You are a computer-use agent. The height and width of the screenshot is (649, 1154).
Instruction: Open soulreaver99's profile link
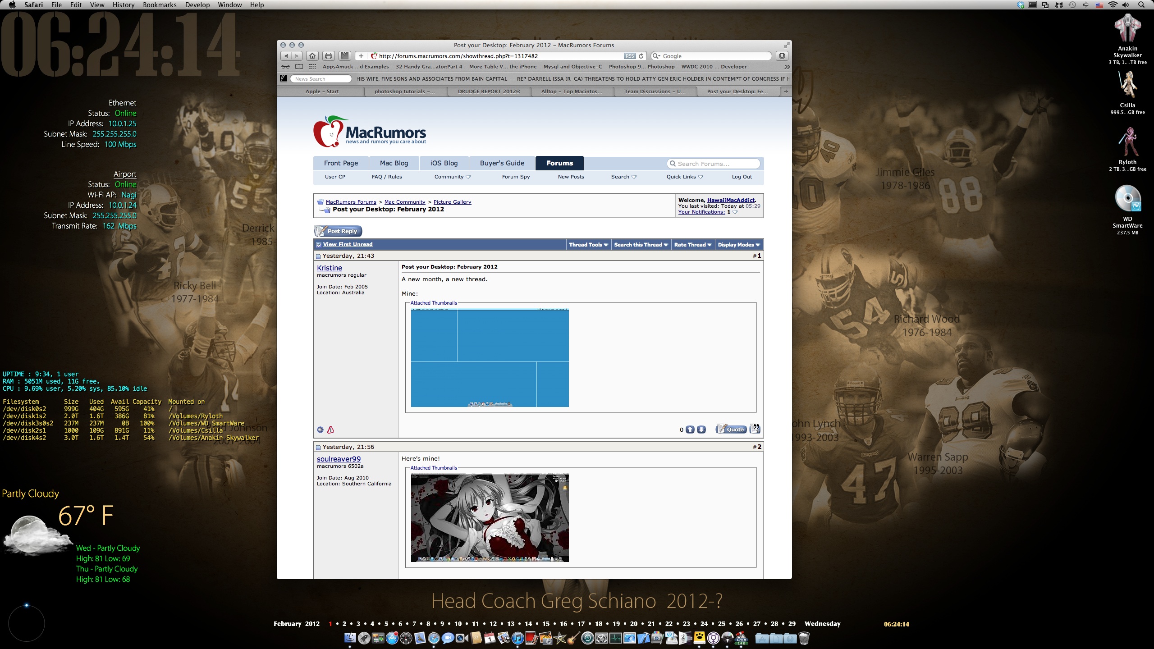tap(339, 459)
